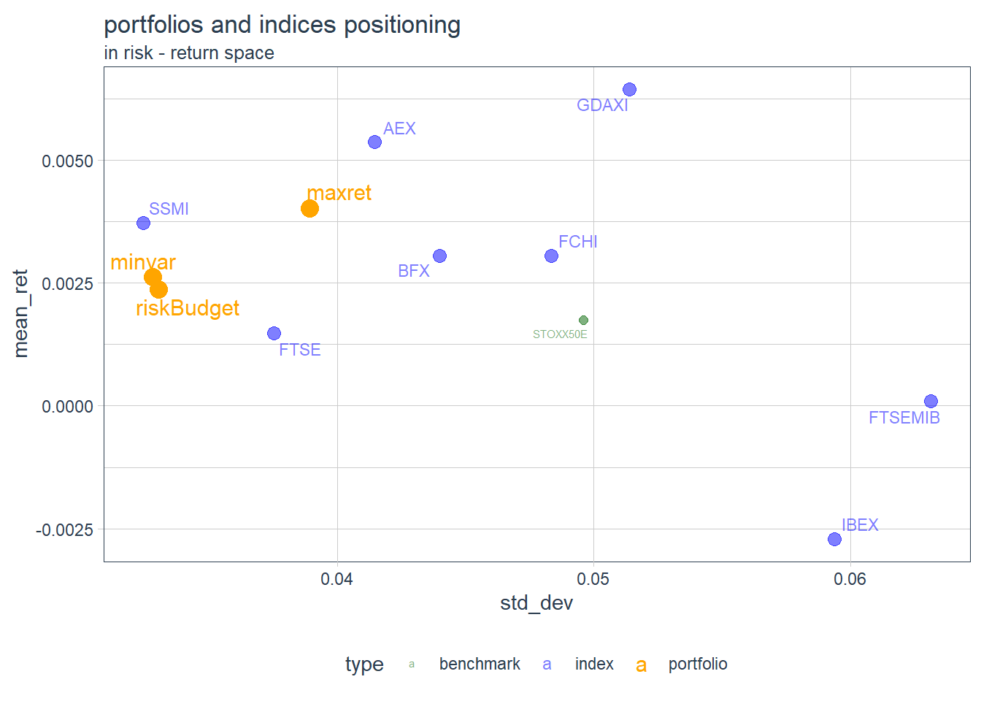Select the FTSE index point
The image size is (981, 701).
pyautogui.click(x=274, y=333)
